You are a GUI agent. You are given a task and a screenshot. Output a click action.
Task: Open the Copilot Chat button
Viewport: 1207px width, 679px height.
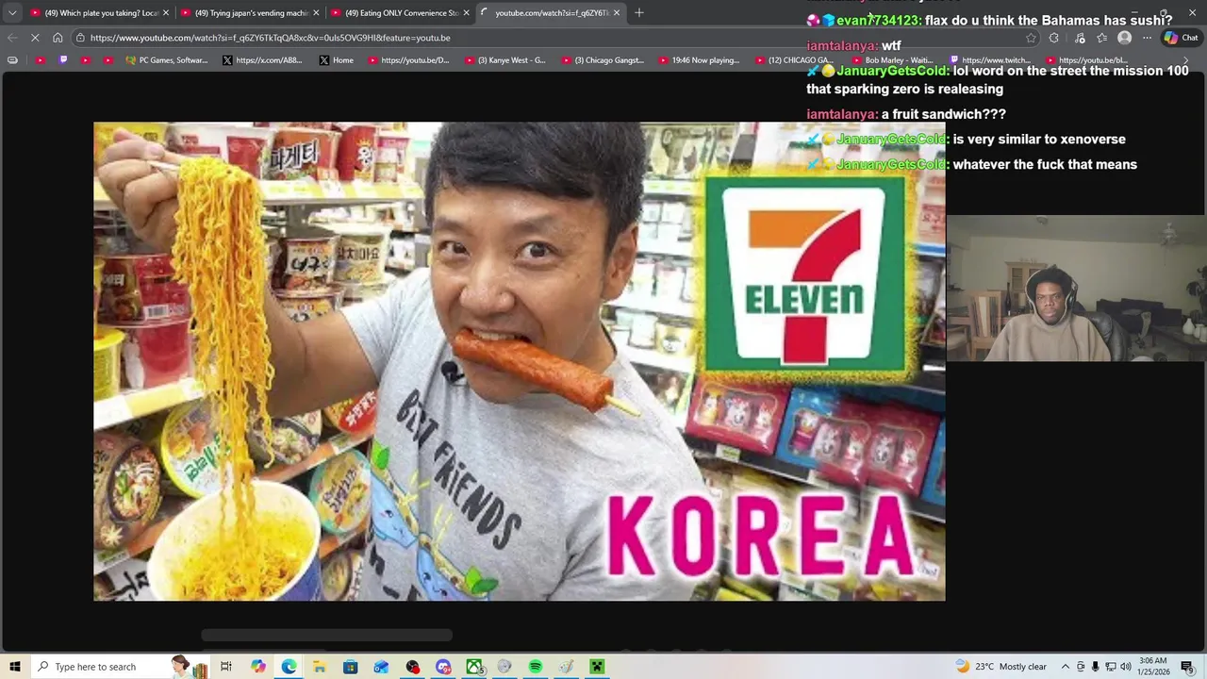[x=1181, y=38]
